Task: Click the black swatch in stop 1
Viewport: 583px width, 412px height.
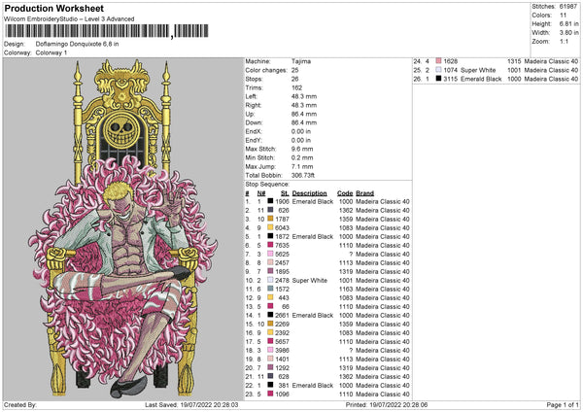Action: [x=270, y=201]
